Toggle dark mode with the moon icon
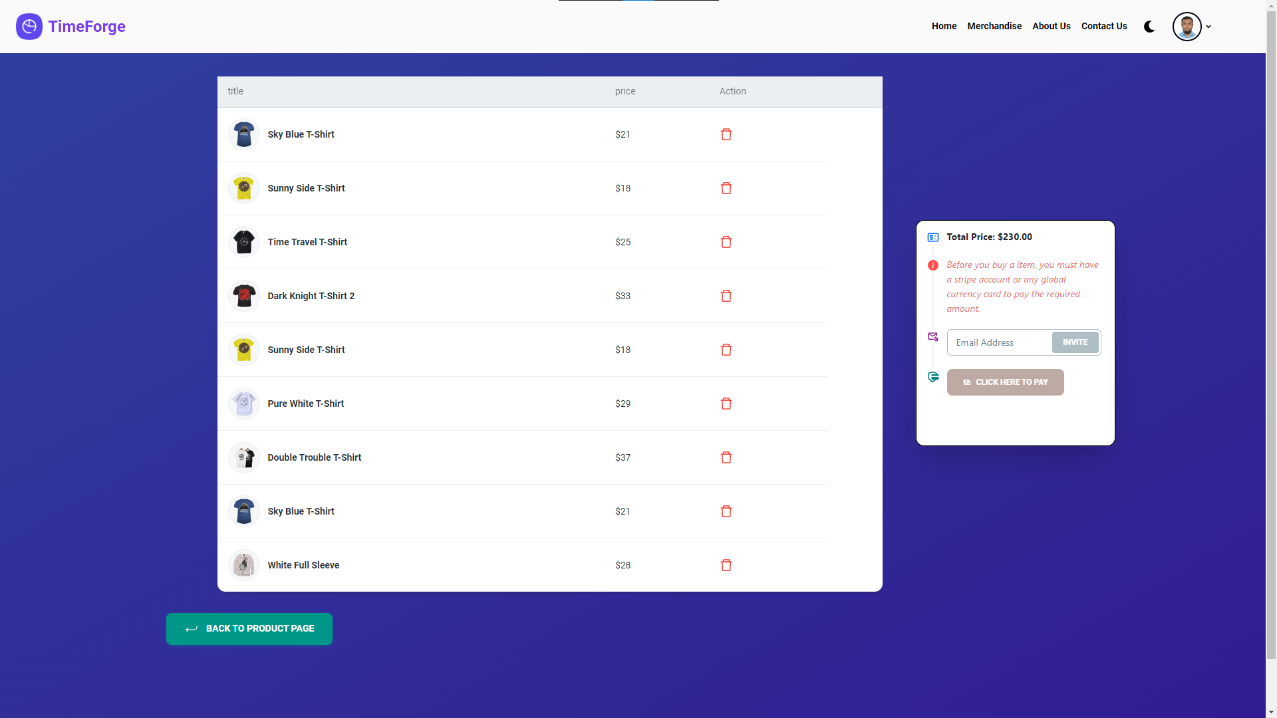 [x=1149, y=27]
